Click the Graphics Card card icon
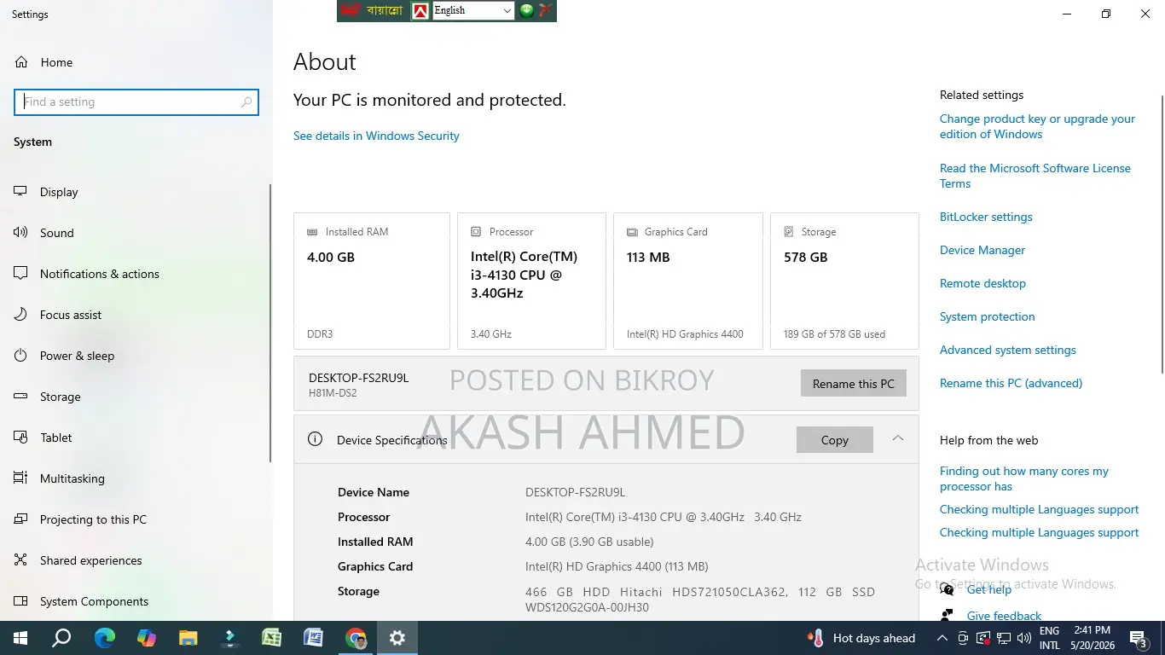This screenshot has height=655, width=1165. pyautogui.click(x=632, y=232)
